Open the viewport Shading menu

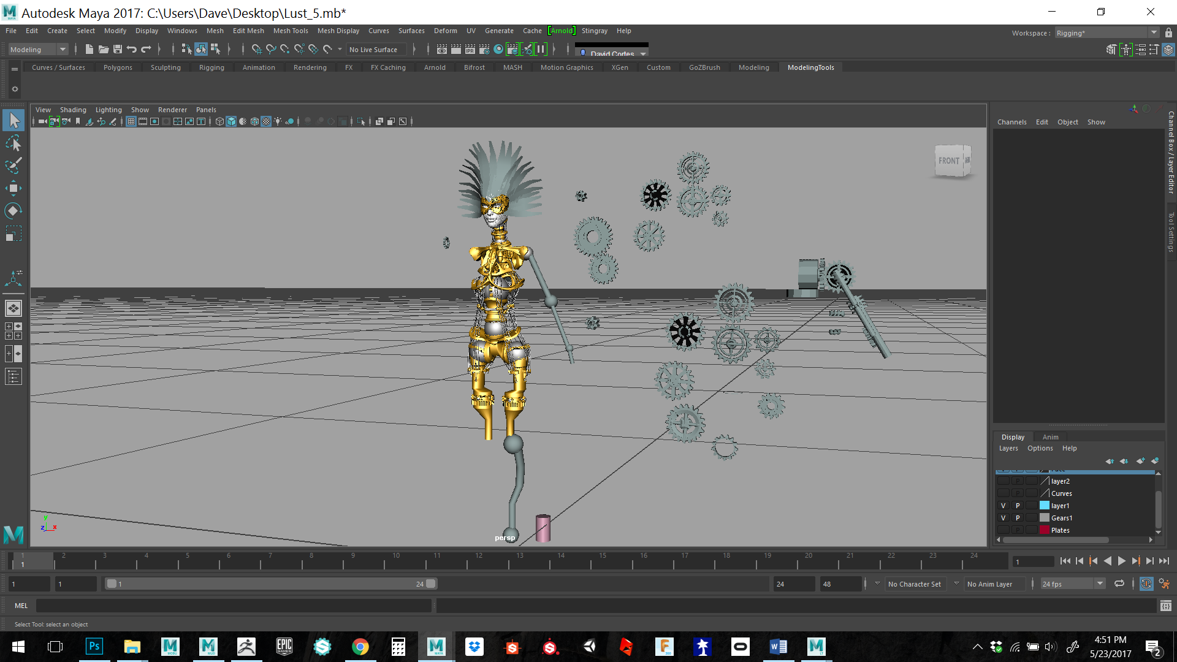[73, 110]
